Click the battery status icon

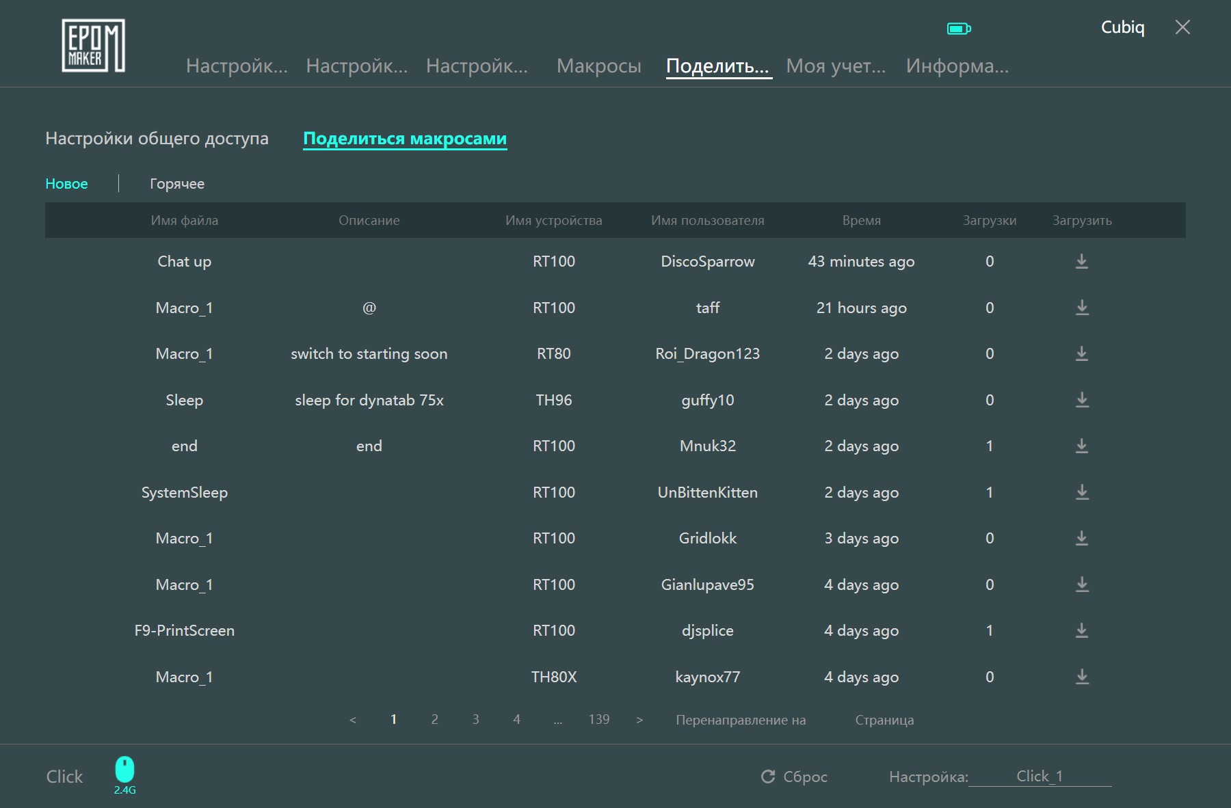959,28
